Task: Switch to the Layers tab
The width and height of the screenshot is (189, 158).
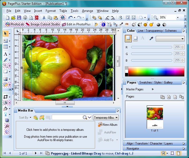Action: pyautogui.click(x=168, y=143)
